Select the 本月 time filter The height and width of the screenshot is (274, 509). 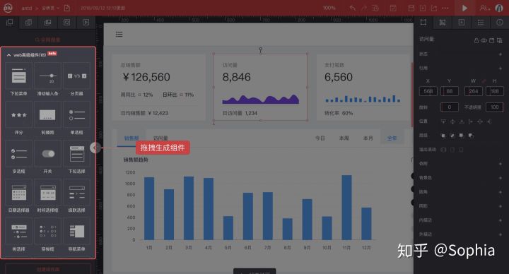(368, 138)
